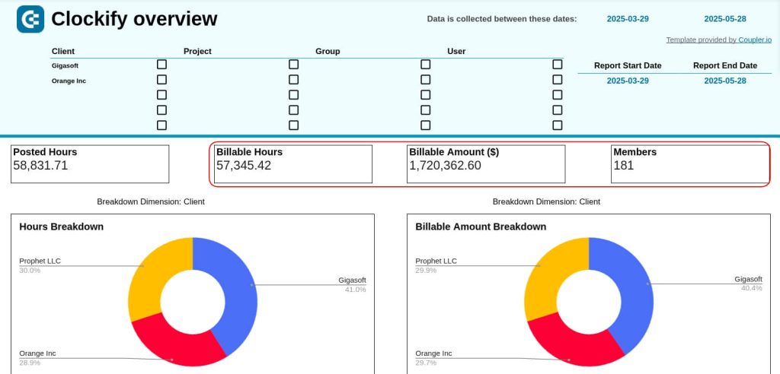Click the Prophet LLC 29.9% label
Screen dimensions: 780x374
[436, 266]
